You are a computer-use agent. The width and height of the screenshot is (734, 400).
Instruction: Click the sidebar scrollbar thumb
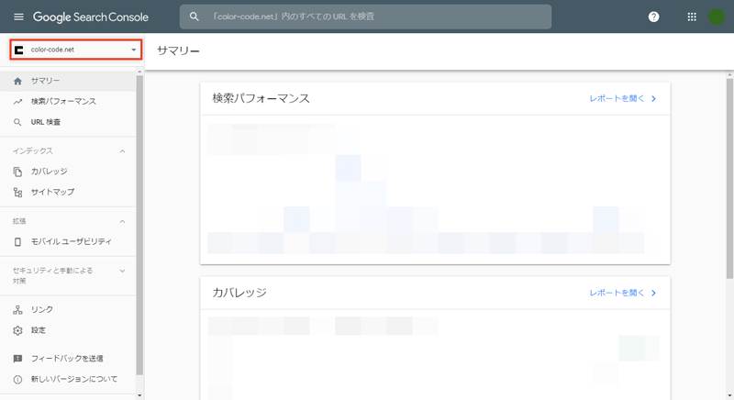pos(139,225)
